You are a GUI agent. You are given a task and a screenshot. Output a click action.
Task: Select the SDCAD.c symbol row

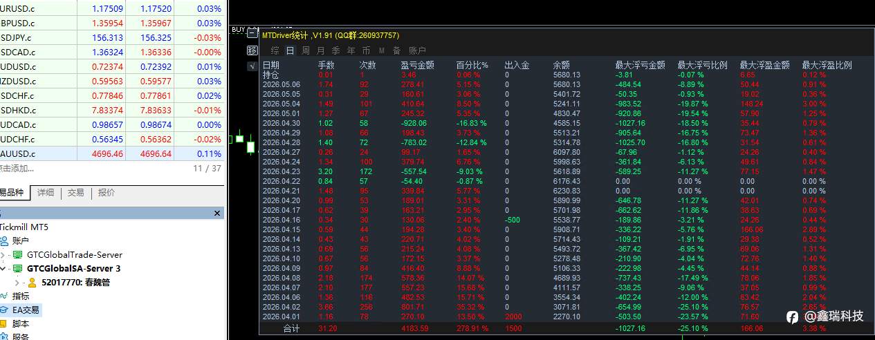tap(112, 53)
